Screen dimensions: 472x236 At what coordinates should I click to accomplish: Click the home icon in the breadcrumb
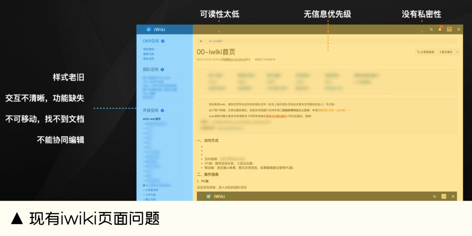pyautogui.click(x=201, y=41)
